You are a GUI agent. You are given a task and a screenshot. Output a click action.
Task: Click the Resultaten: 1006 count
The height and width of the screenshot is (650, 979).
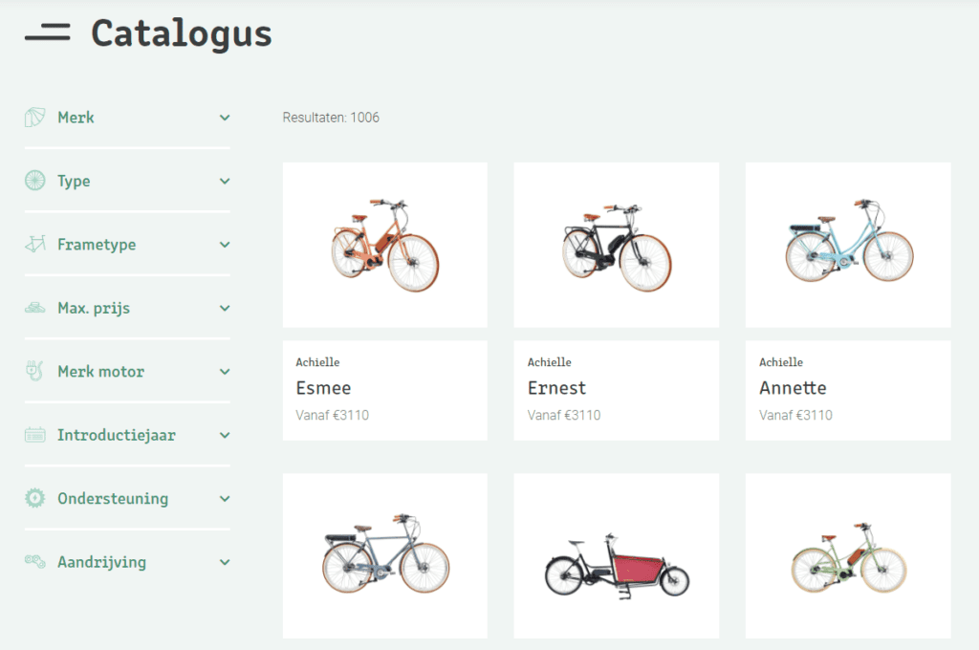(331, 118)
